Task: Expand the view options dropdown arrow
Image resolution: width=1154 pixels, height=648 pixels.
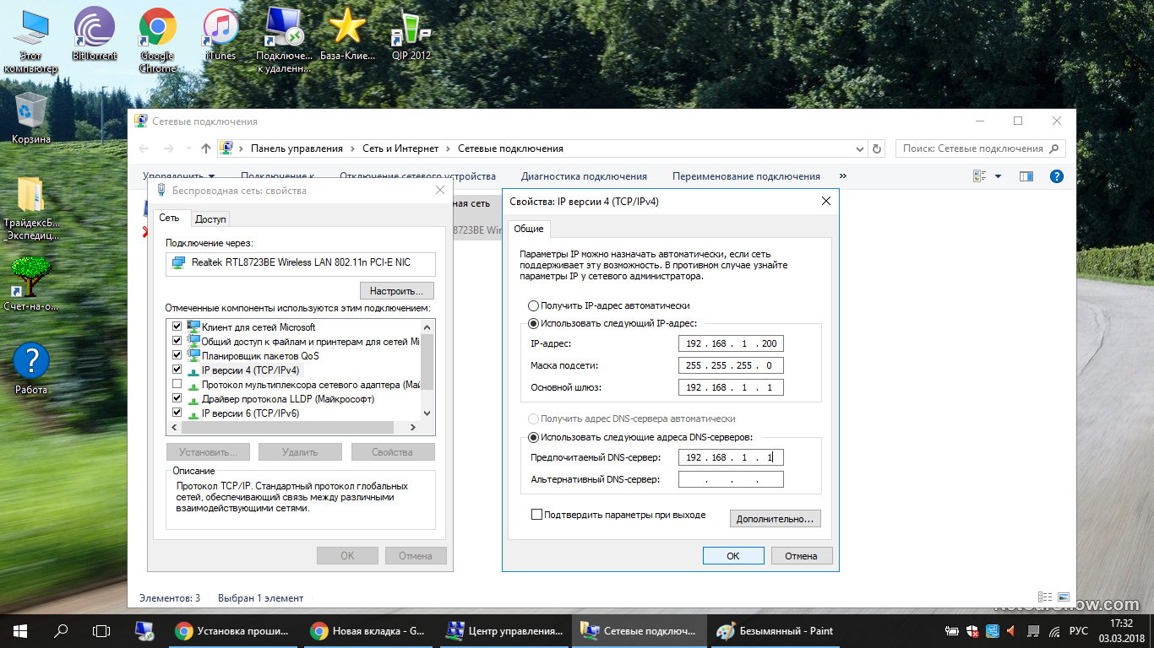Action: 998,176
